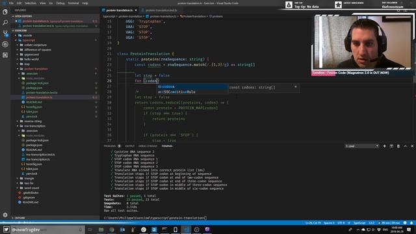The height and width of the screenshot is (234, 416).
Task: Click the ProteinTranslation breadcrumb item
Action: (x=194, y=16)
